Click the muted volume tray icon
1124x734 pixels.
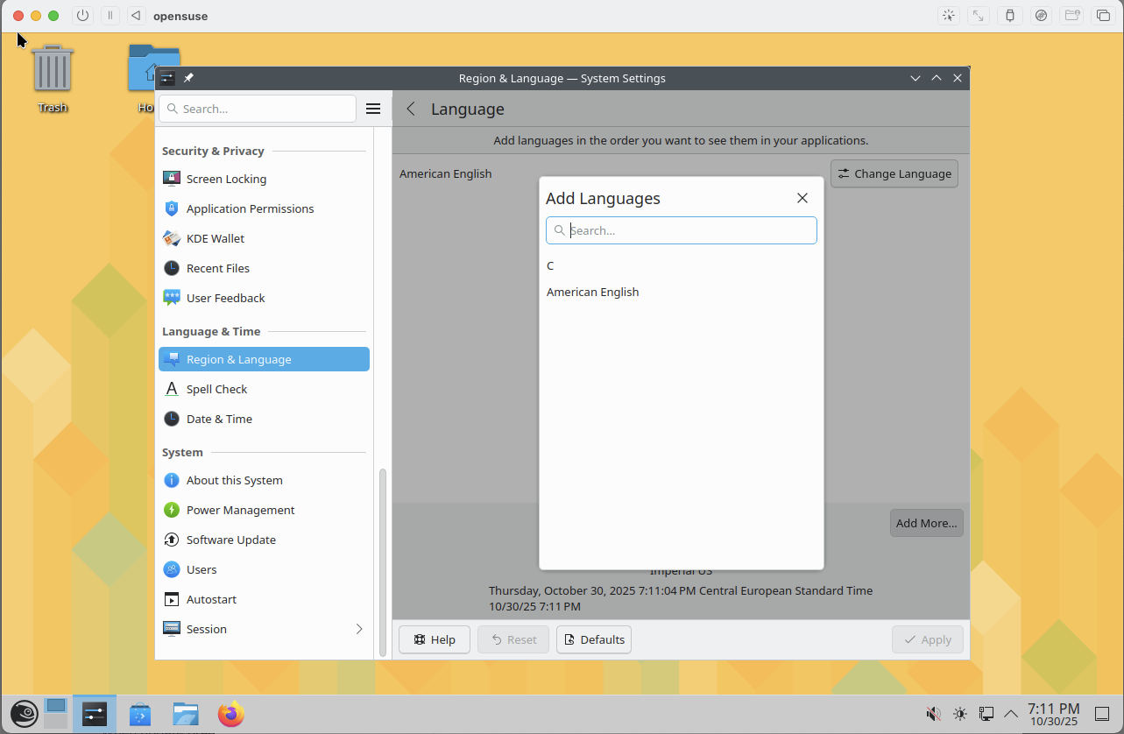tap(934, 714)
